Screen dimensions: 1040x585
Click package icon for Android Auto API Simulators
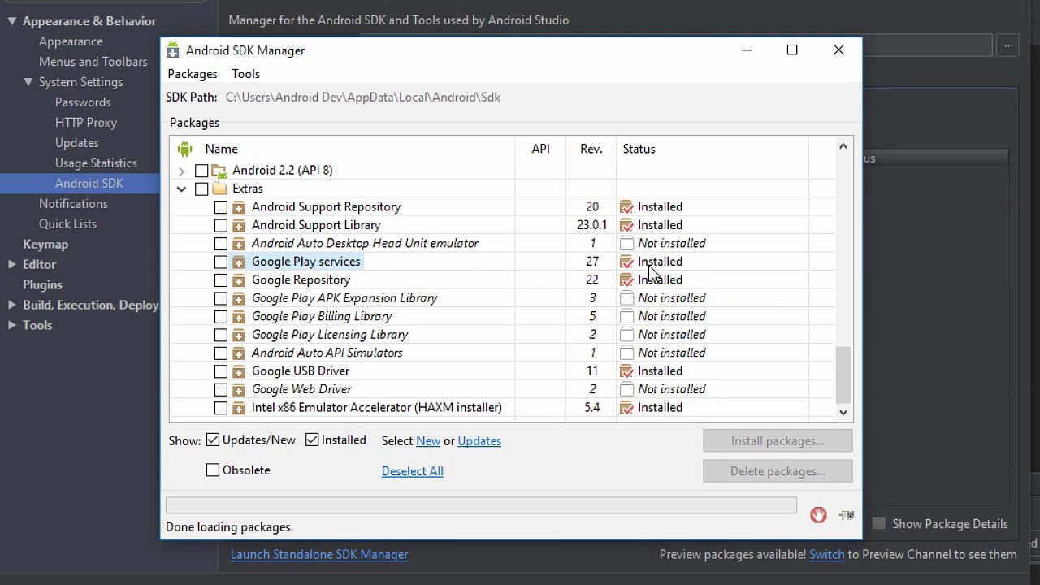tap(239, 353)
